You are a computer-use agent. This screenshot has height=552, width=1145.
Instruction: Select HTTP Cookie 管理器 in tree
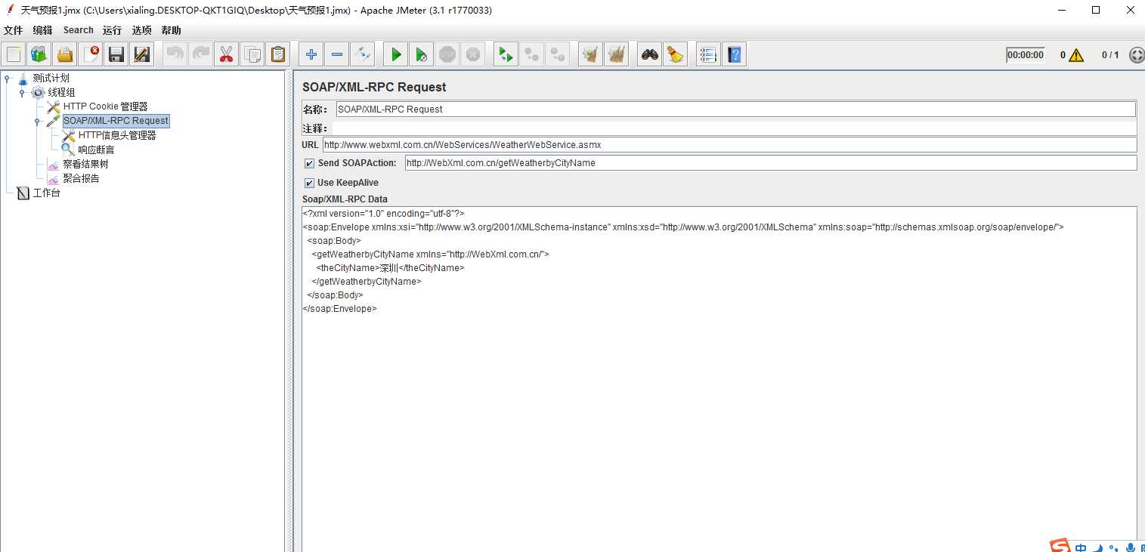[106, 106]
